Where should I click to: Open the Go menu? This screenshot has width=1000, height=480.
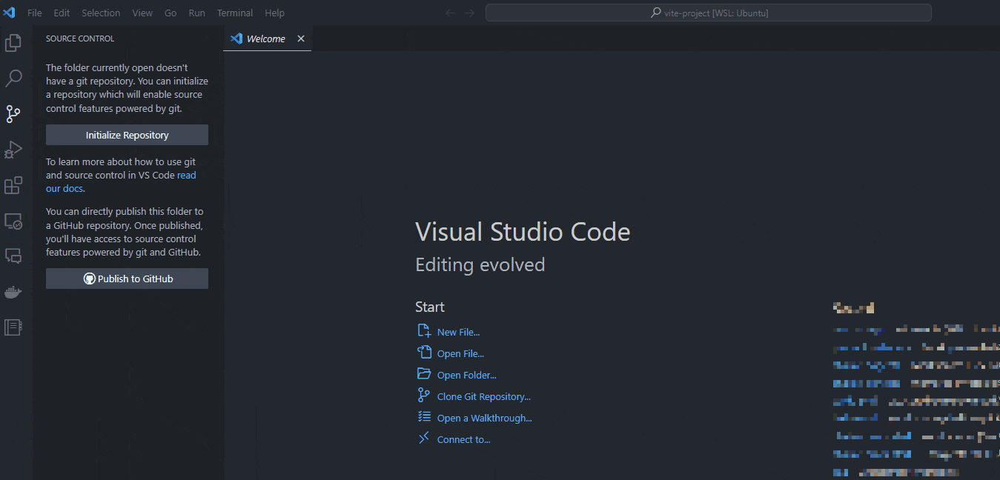(x=170, y=13)
